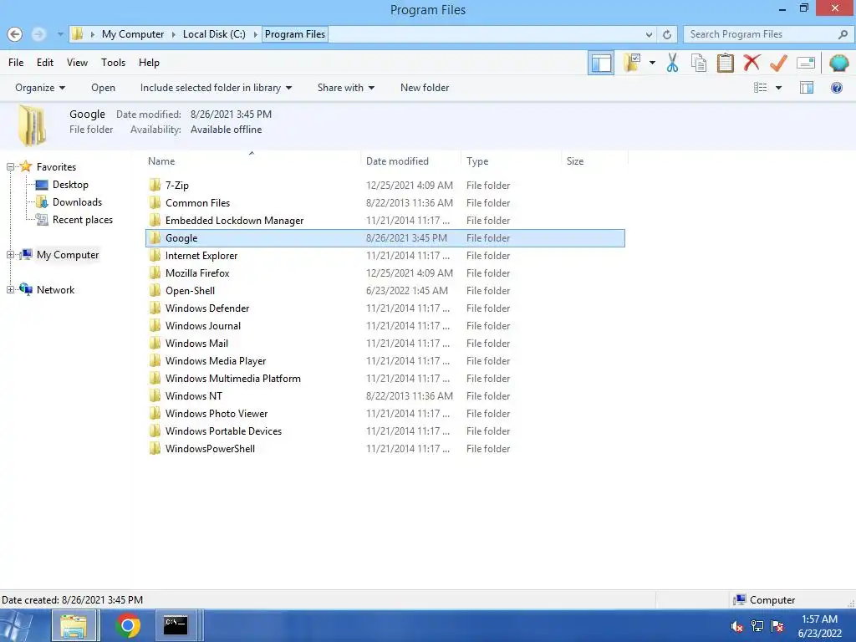
Task: Click the folder icon beside Open-Shell
Action: tap(155, 290)
